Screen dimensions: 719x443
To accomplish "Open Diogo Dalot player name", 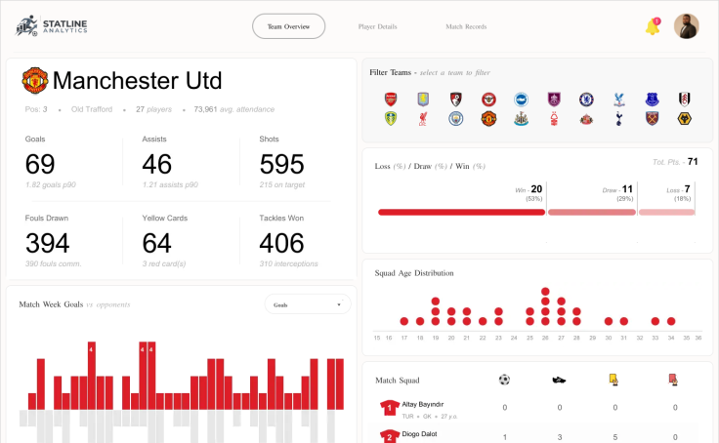I will (x=419, y=434).
